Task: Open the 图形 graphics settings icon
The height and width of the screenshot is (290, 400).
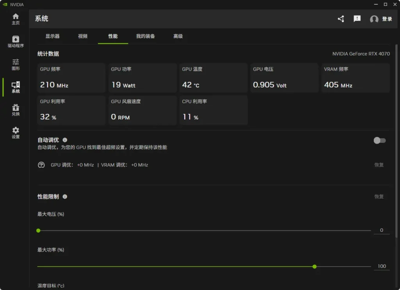Action: coord(16,64)
